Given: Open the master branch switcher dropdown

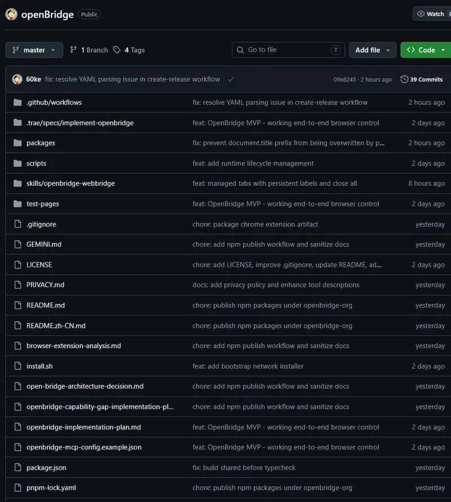Looking at the screenshot, I should 34,50.
